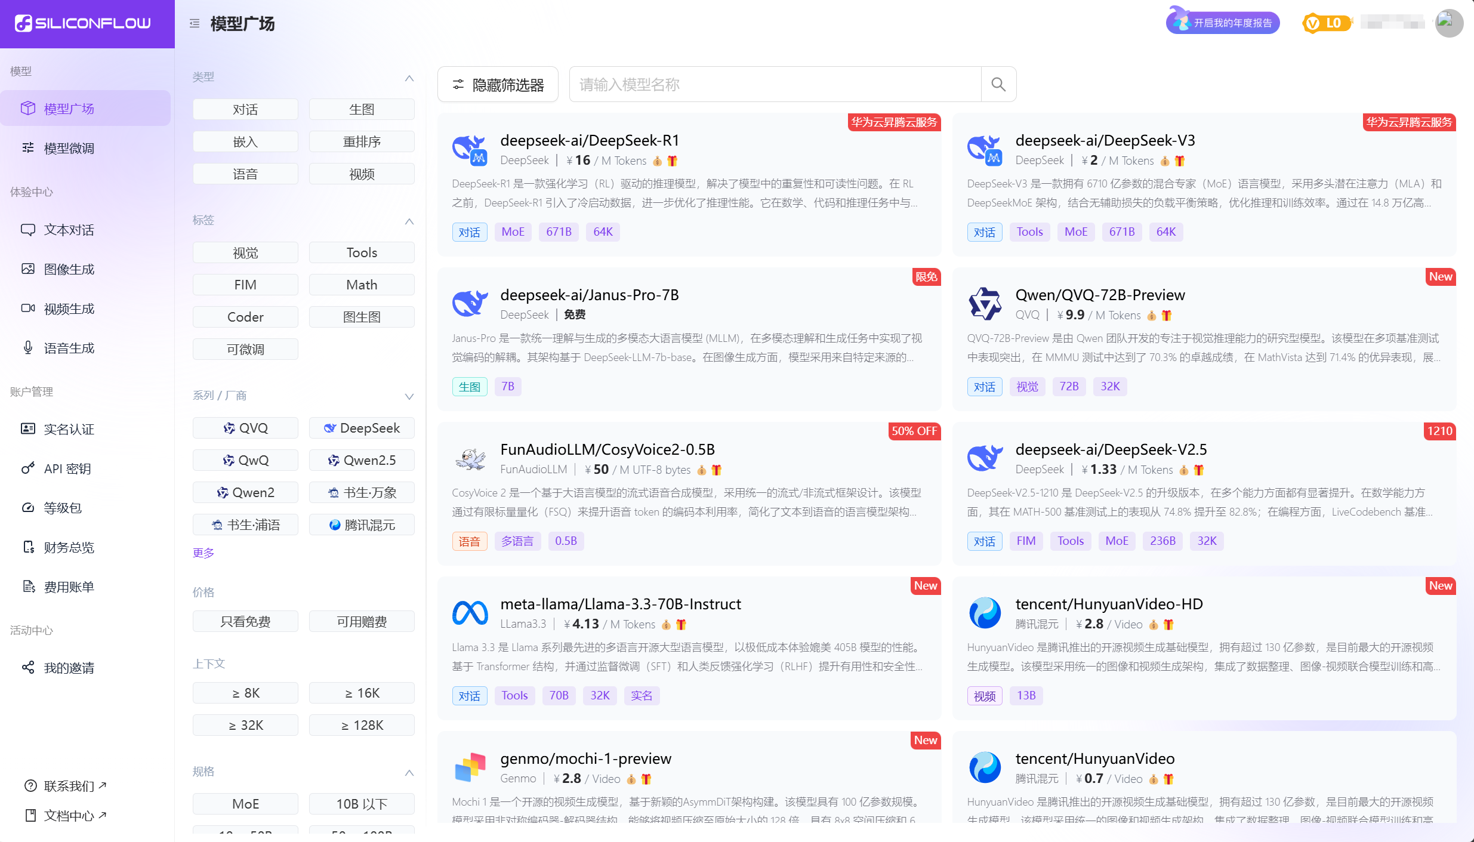The height and width of the screenshot is (842, 1474).
Task: Click the 50% OFF badge on CosyVoice2
Action: [x=914, y=431]
